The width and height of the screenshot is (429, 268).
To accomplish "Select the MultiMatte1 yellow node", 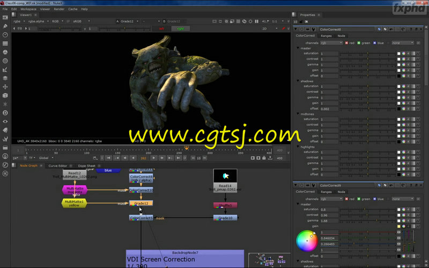I will (x=74, y=203).
